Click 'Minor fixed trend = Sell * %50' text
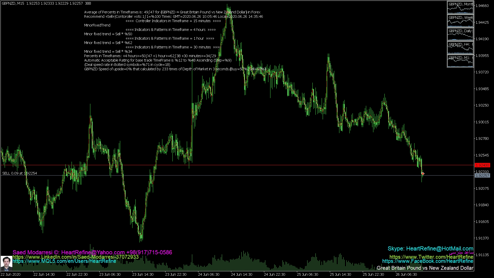This screenshot has width=494, height=278. coord(108,34)
